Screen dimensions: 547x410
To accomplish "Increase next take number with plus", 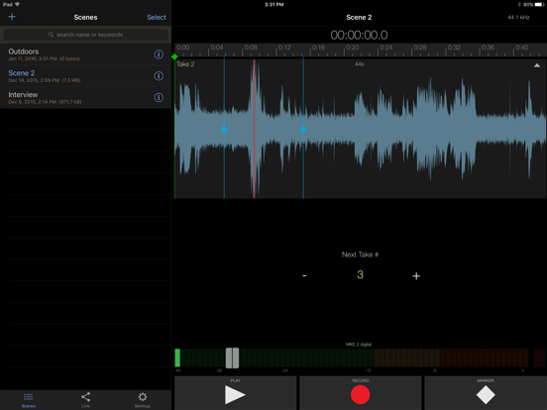I will 416,276.
